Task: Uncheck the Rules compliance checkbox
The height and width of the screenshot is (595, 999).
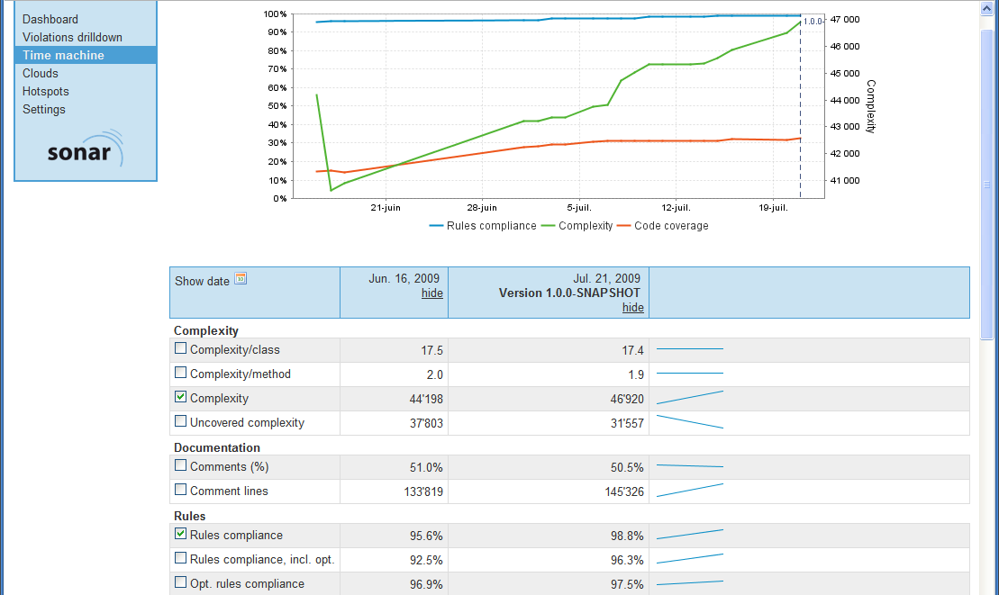Action: pos(181,534)
